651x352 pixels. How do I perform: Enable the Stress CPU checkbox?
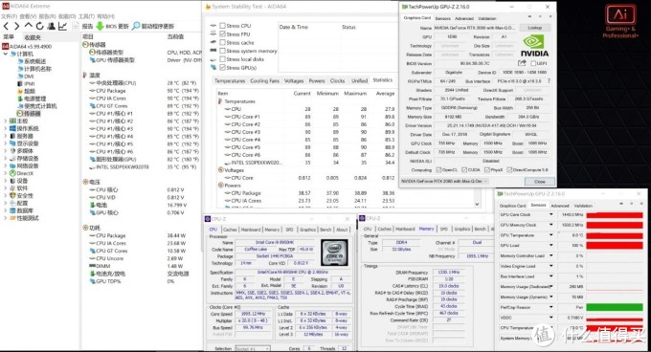coord(222,26)
